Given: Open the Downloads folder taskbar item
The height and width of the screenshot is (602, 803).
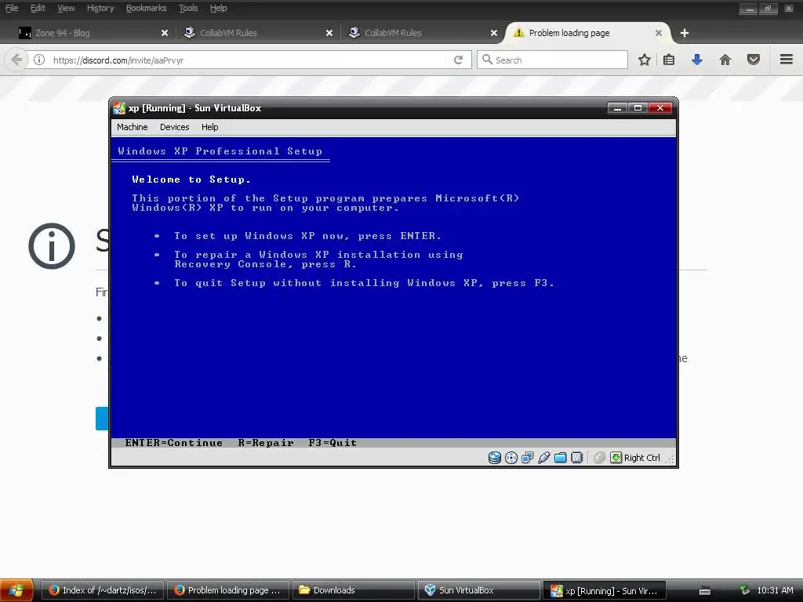Looking at the screenshot, I should click(354, 590).
